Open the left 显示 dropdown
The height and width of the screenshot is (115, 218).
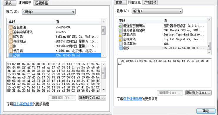click(49, 12)
